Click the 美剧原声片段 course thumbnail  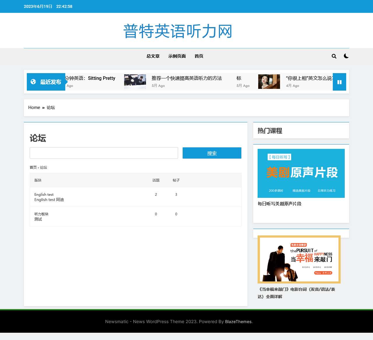301,173
